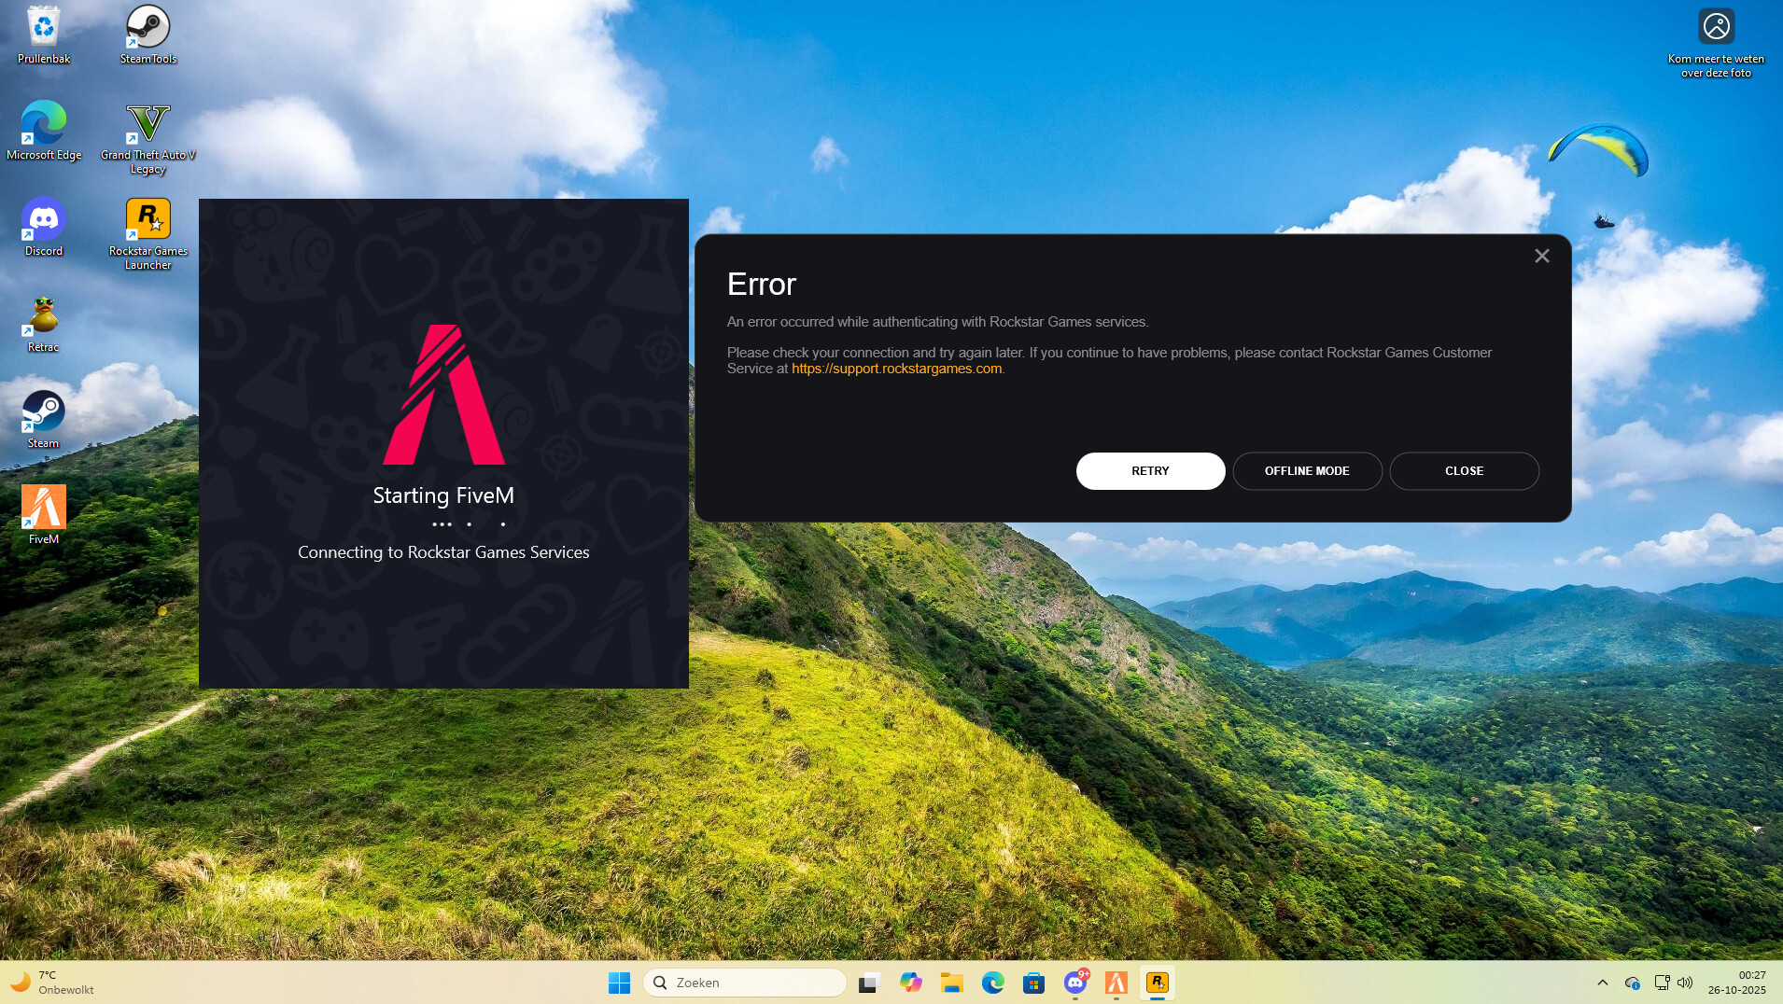Show hidden system tray icons

click(x=1603, y=983)
